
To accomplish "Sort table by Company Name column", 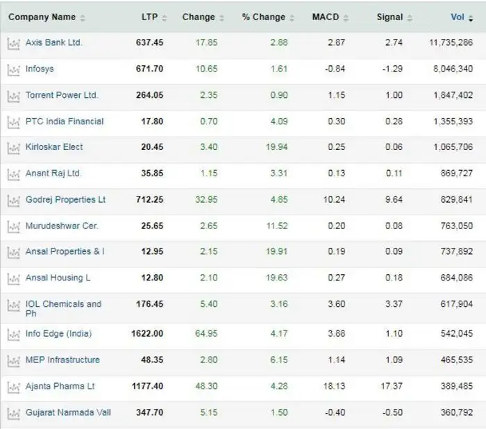I will coord(47,17).
